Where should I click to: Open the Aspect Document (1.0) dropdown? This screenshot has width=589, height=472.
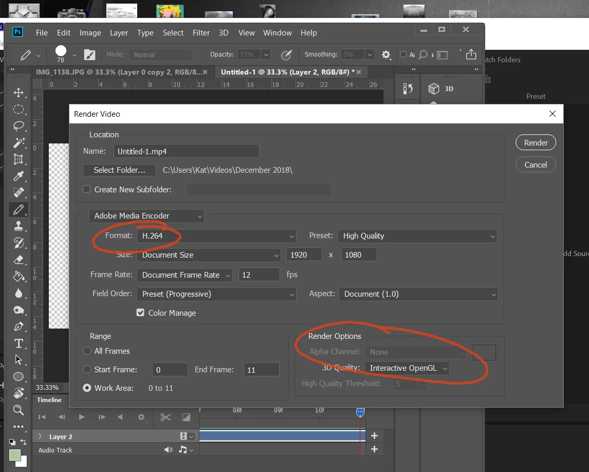(x=418, y=294)
